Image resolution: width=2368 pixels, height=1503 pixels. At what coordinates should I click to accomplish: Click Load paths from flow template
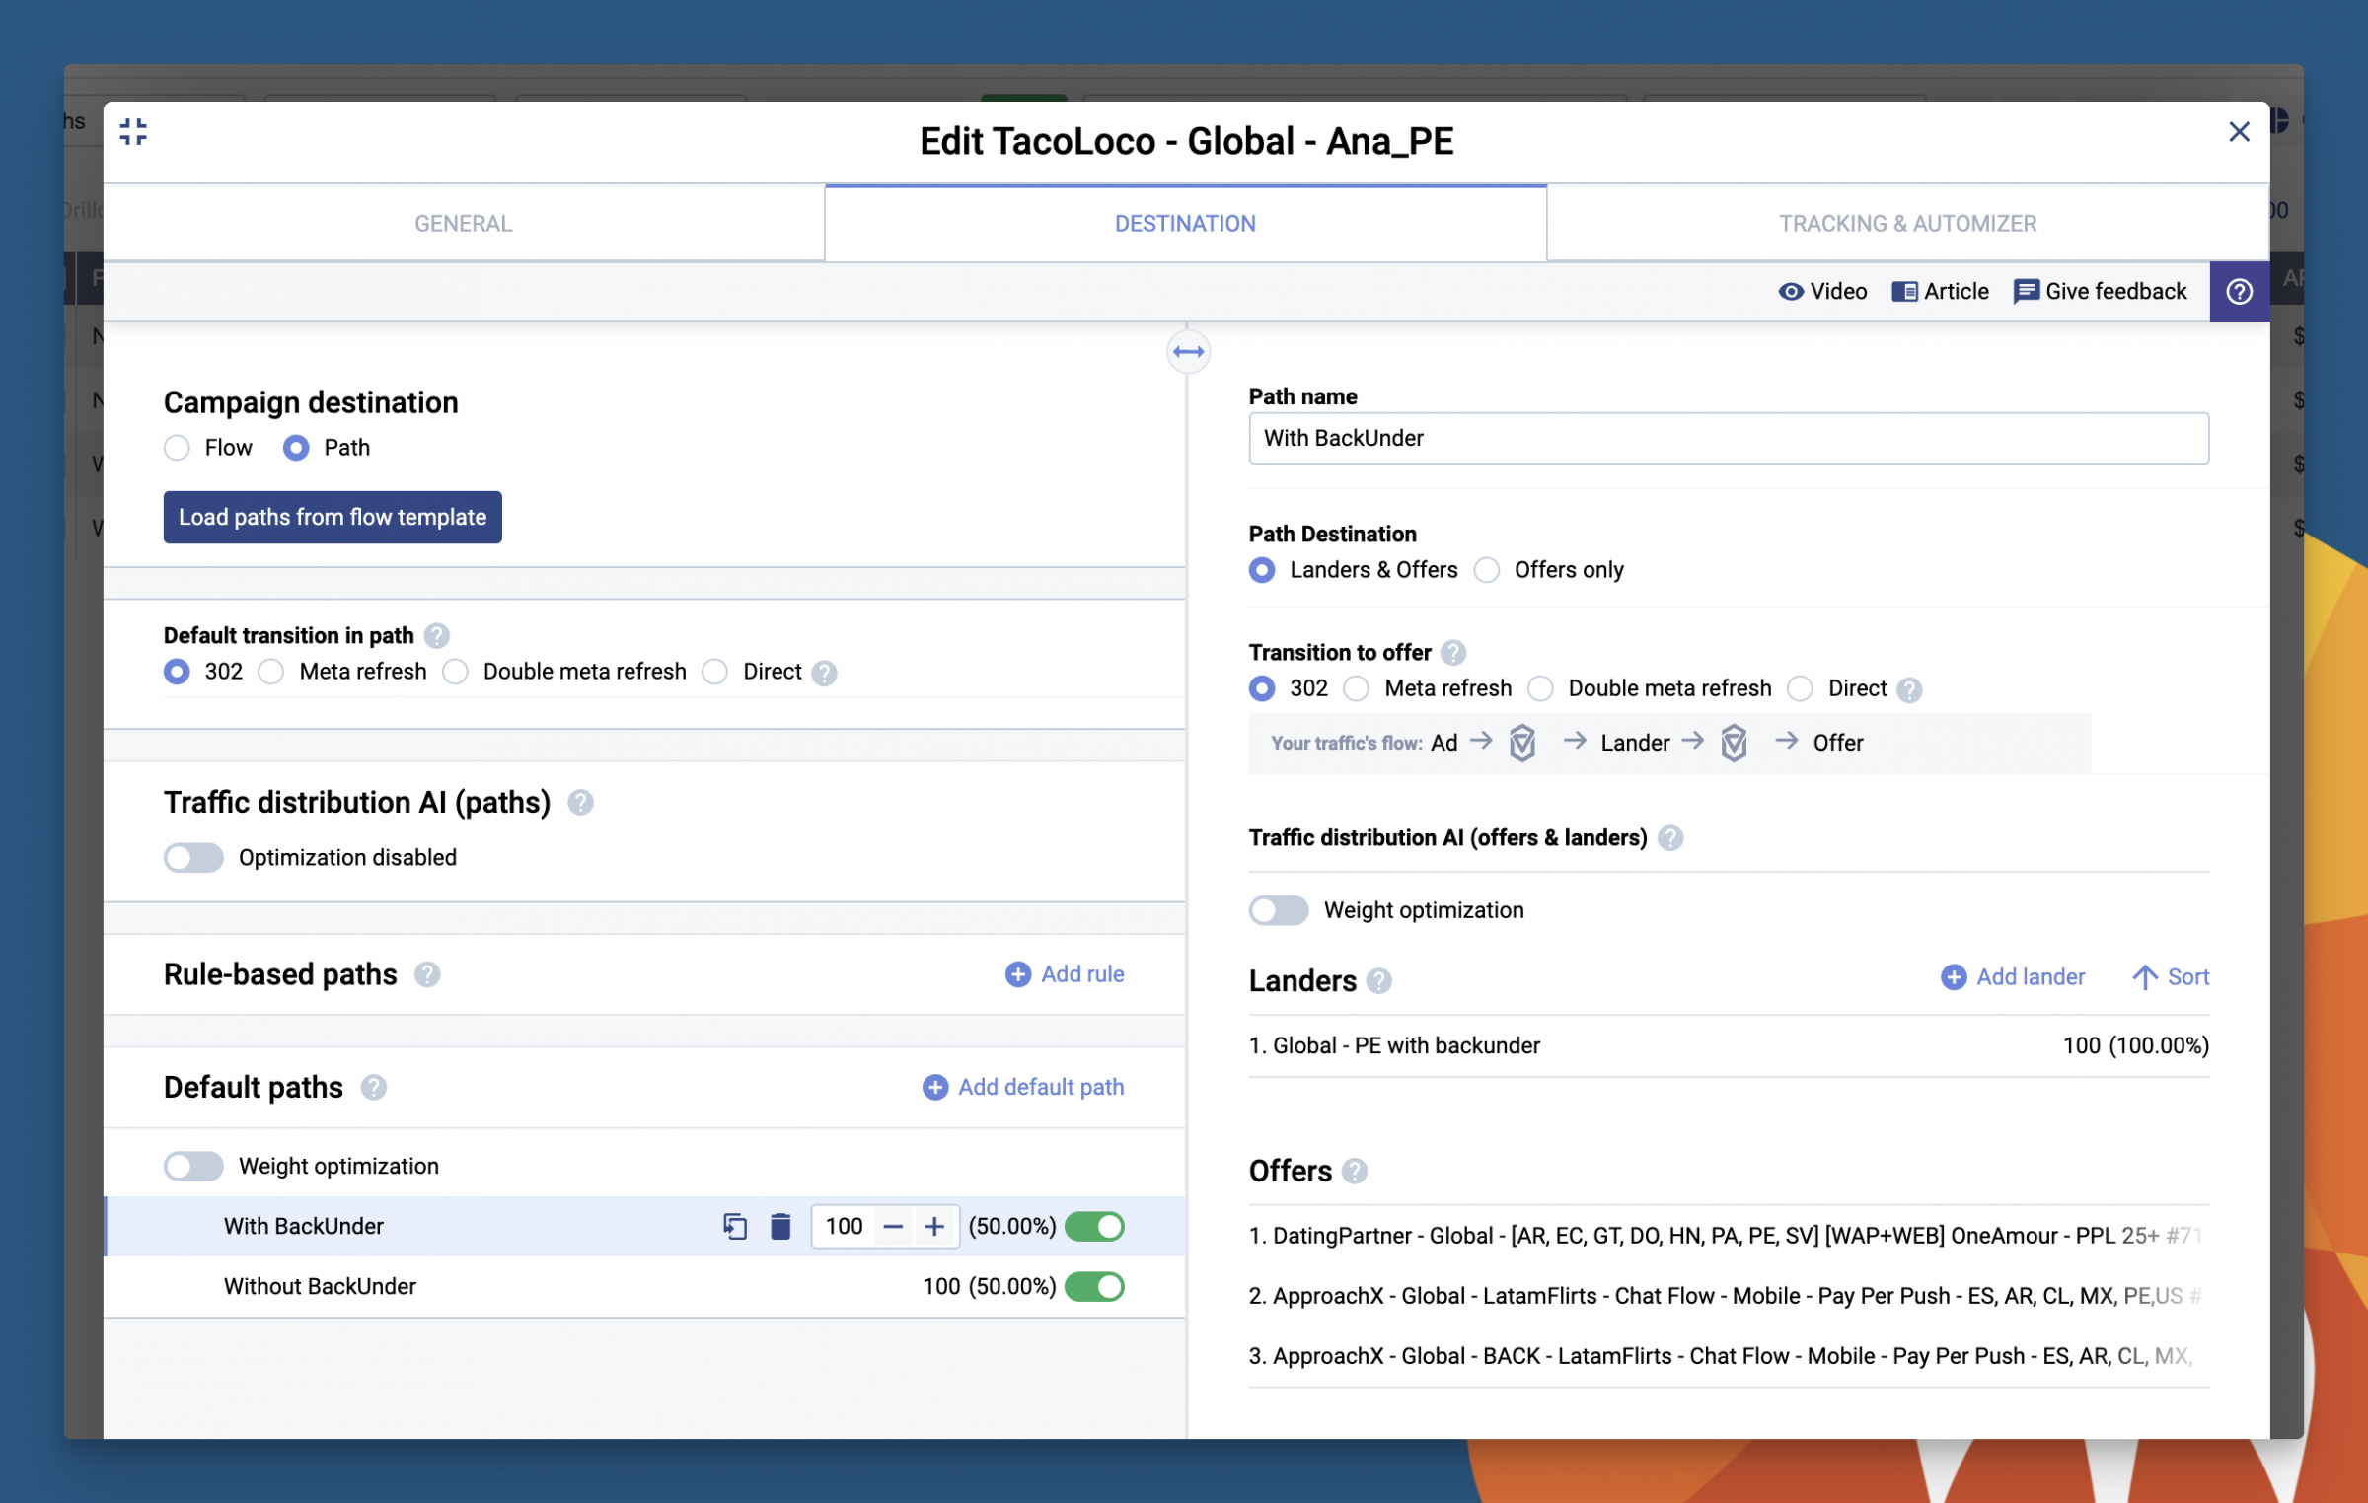pyautogui.click(x=333, y=517)
